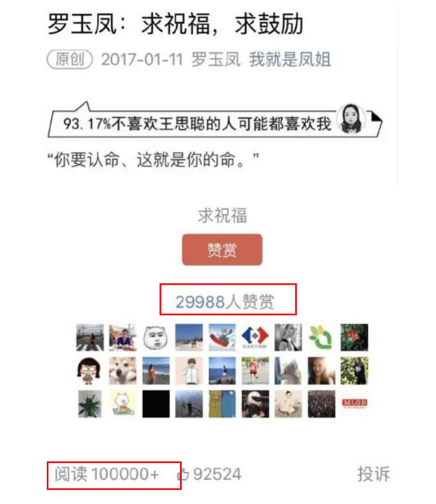Click the 29988人赞赏 reward count
Screen dimensions: 436x504
coord(225,302)
